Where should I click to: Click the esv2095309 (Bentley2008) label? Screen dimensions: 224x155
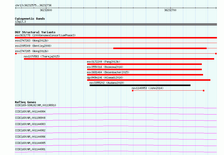click(x=33, y=46)
